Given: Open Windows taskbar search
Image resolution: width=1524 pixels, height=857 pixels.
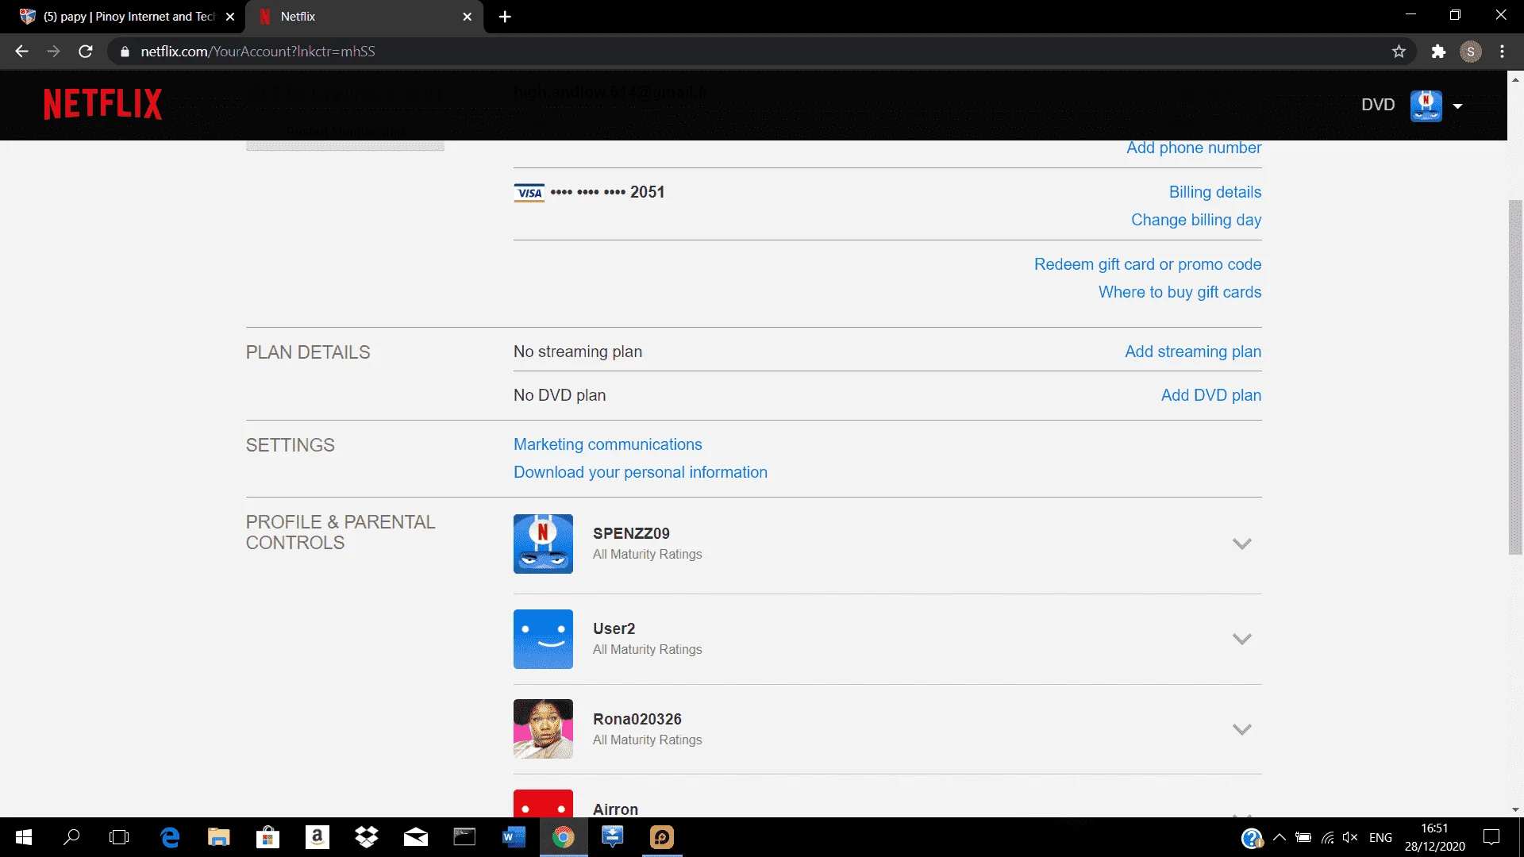Looking at the screenshot, I should tap(71, 837).
